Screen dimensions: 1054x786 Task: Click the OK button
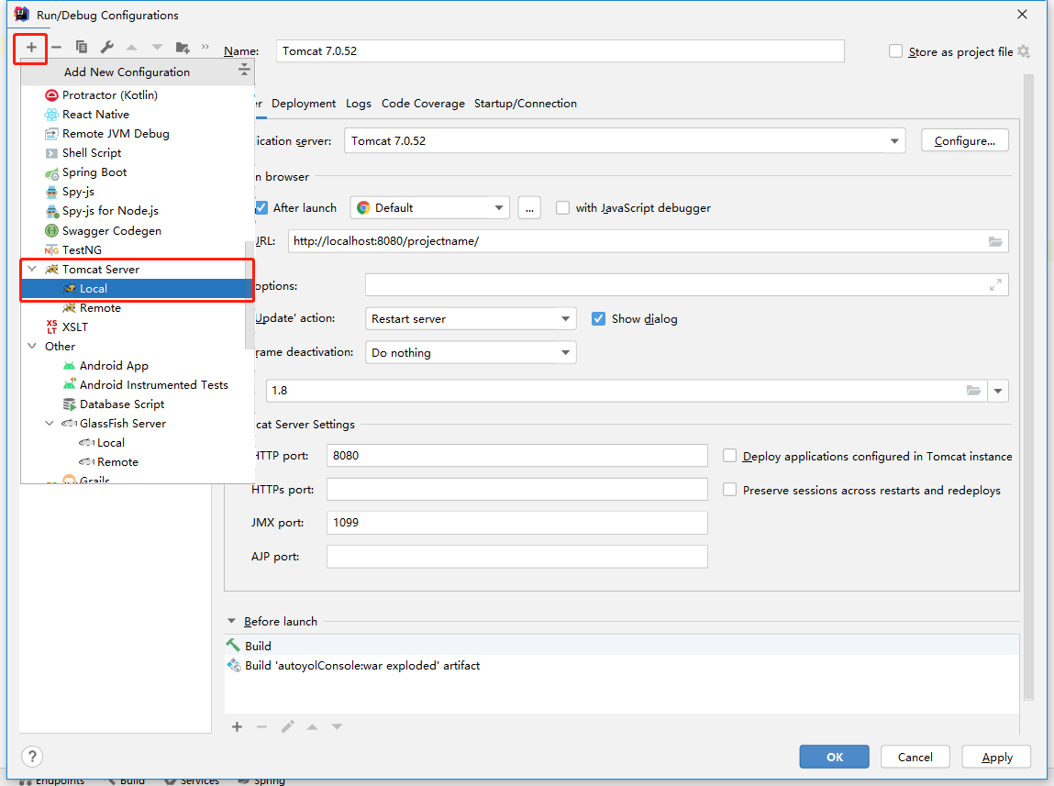(834, 758)
